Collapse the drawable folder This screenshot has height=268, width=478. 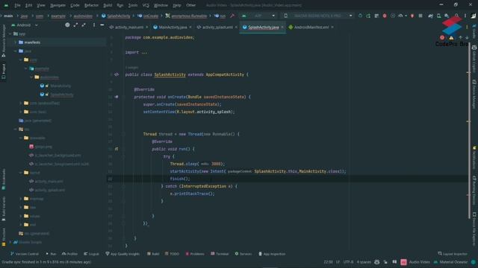click(x=21, y=138)
